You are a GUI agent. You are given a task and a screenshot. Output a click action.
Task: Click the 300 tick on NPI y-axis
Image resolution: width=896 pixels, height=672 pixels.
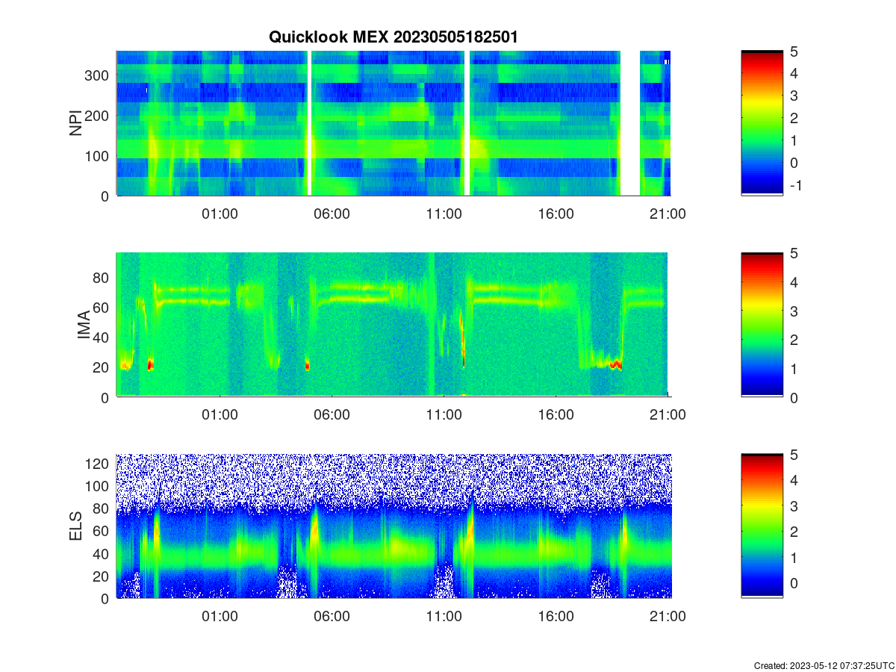(98, 75)
